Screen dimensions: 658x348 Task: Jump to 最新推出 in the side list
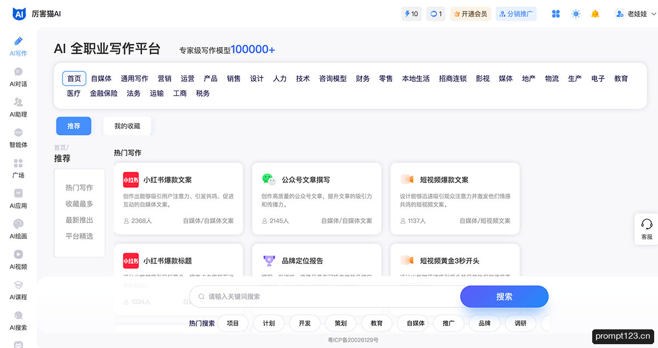(x=80, y=220)
